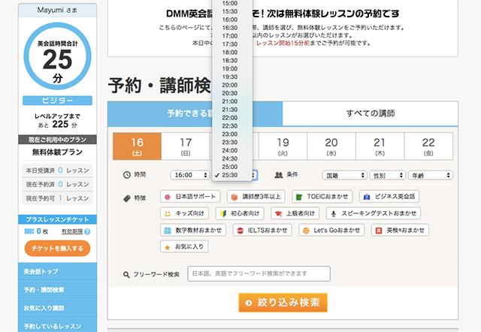Click the 無料体験プラン plan name
This screenshot has height=332, width=481.
(57, 152)
